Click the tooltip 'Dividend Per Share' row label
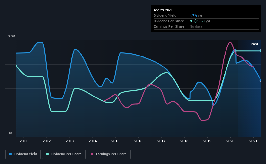Image resolution: width=266 pixels, height=164 pixels. [x=169, y=21]
